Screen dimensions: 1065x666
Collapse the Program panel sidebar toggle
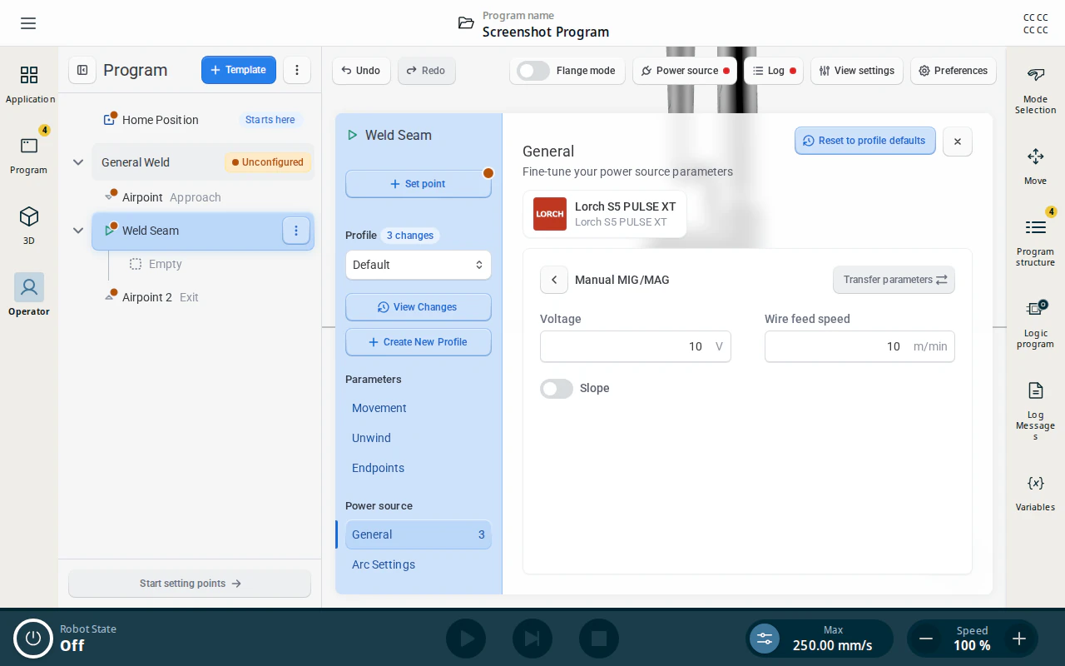pos(82,70)
